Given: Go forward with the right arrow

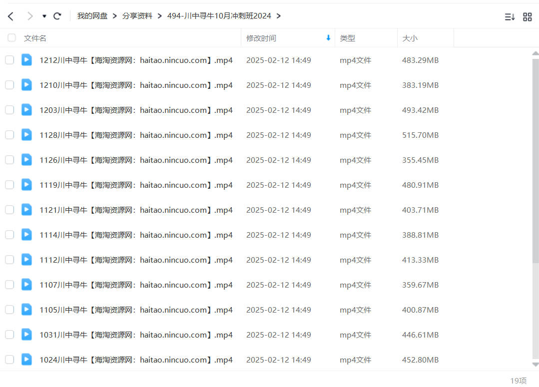Looking at the screenshot, I should (30, 16).
